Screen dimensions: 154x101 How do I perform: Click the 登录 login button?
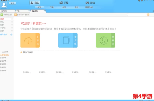12,3
